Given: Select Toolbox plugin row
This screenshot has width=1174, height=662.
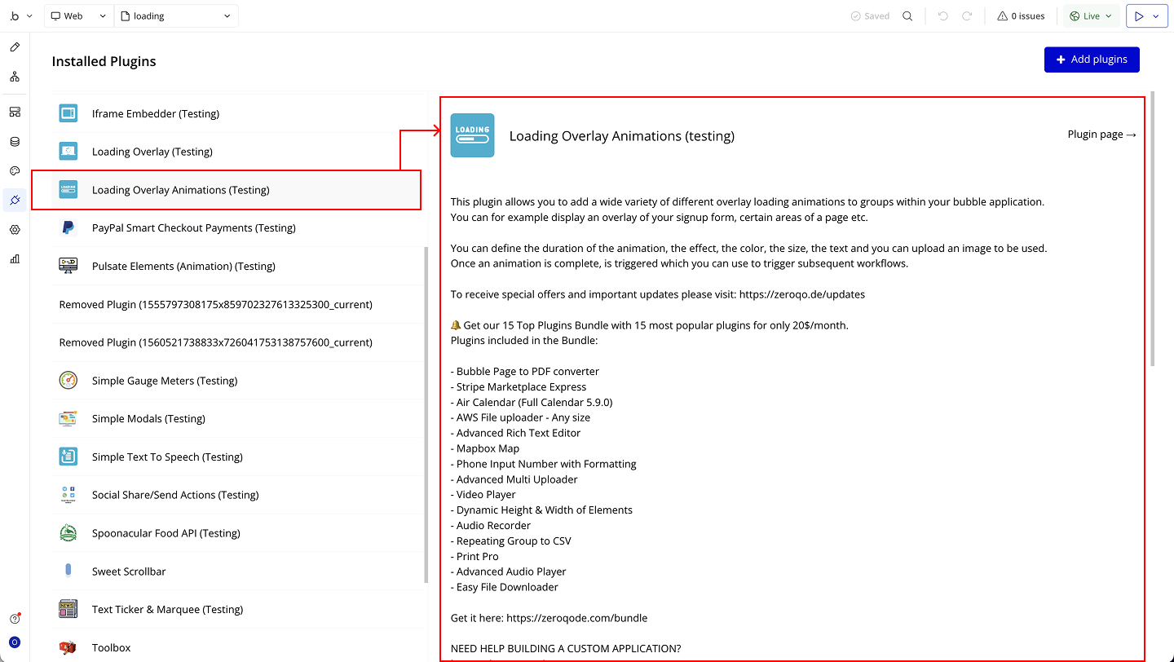Looking at the screenshot, I should click(x=240, y=647).
